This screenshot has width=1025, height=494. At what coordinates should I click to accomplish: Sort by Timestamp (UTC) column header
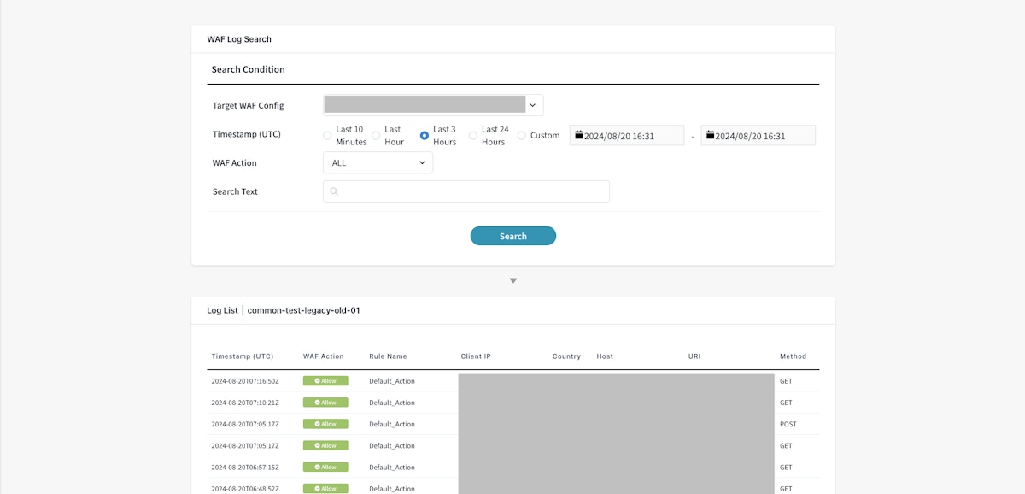pyautogui.click(x=243, y=356)
